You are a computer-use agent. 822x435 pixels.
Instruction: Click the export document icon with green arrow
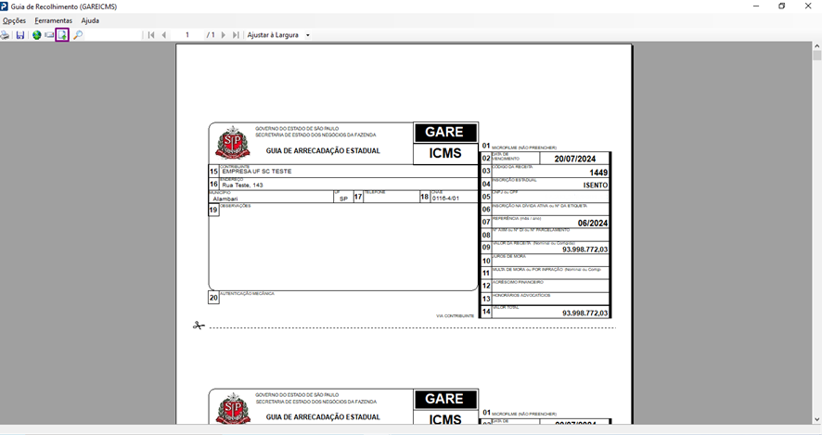(x=62, y=35)
